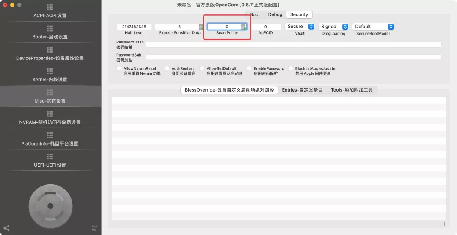The width and height of the screenshot is (457, 235).
Task: Select the Security tab
Action: (299, 14)
